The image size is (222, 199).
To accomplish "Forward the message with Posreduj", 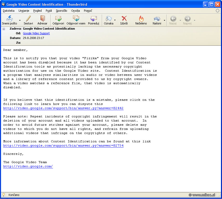I will tap(93, 20).
